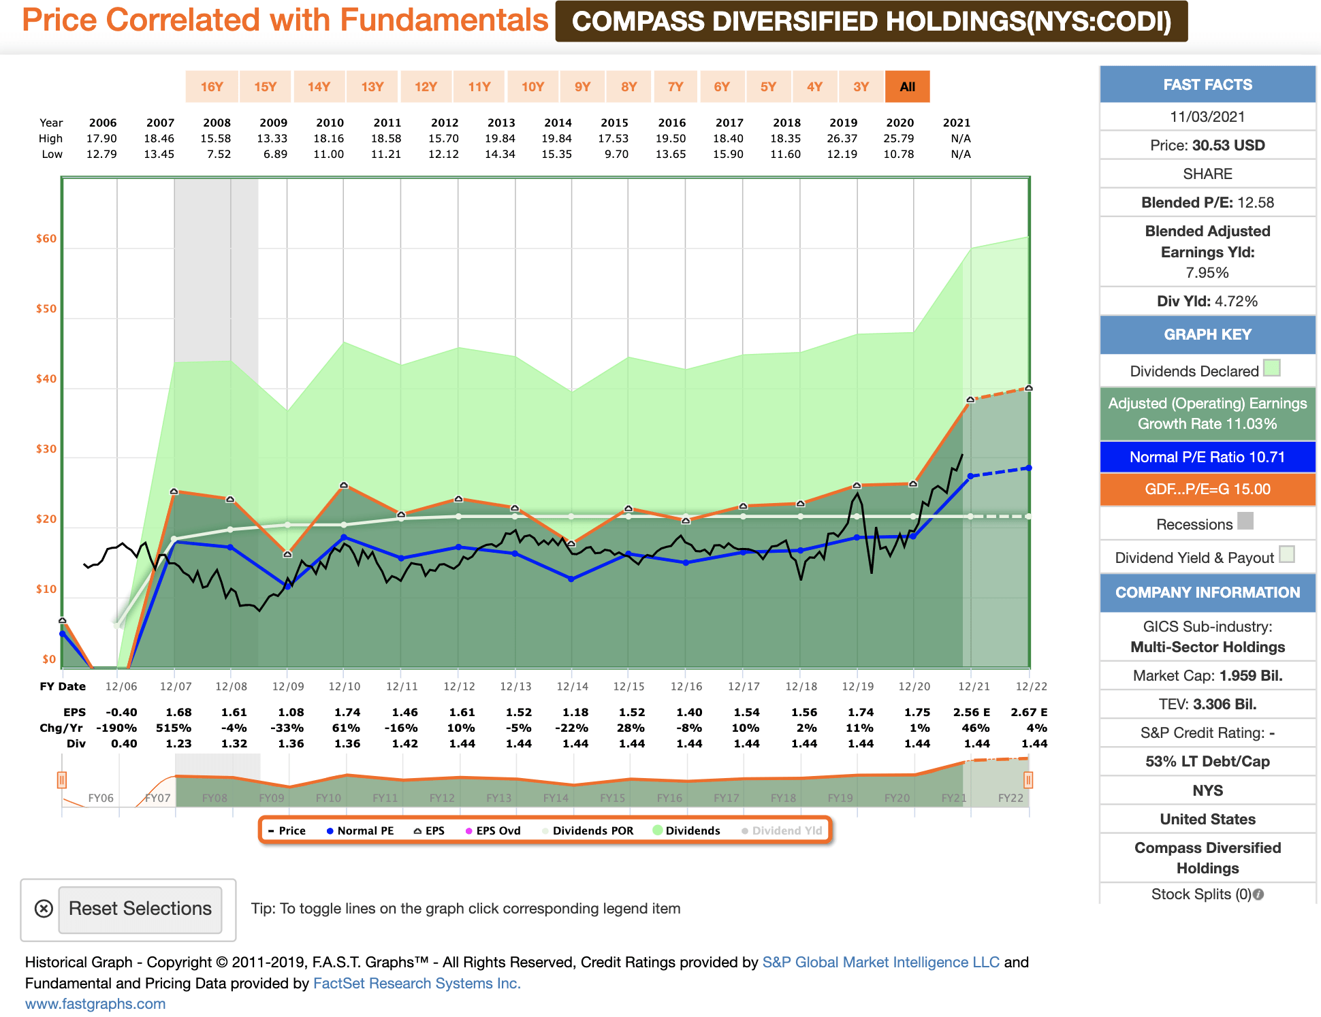This screenshot has width=1321, height=1017.
Task: Click the circled X clear-selection icon
Action: pyautogui.click(x=43, y=909)
